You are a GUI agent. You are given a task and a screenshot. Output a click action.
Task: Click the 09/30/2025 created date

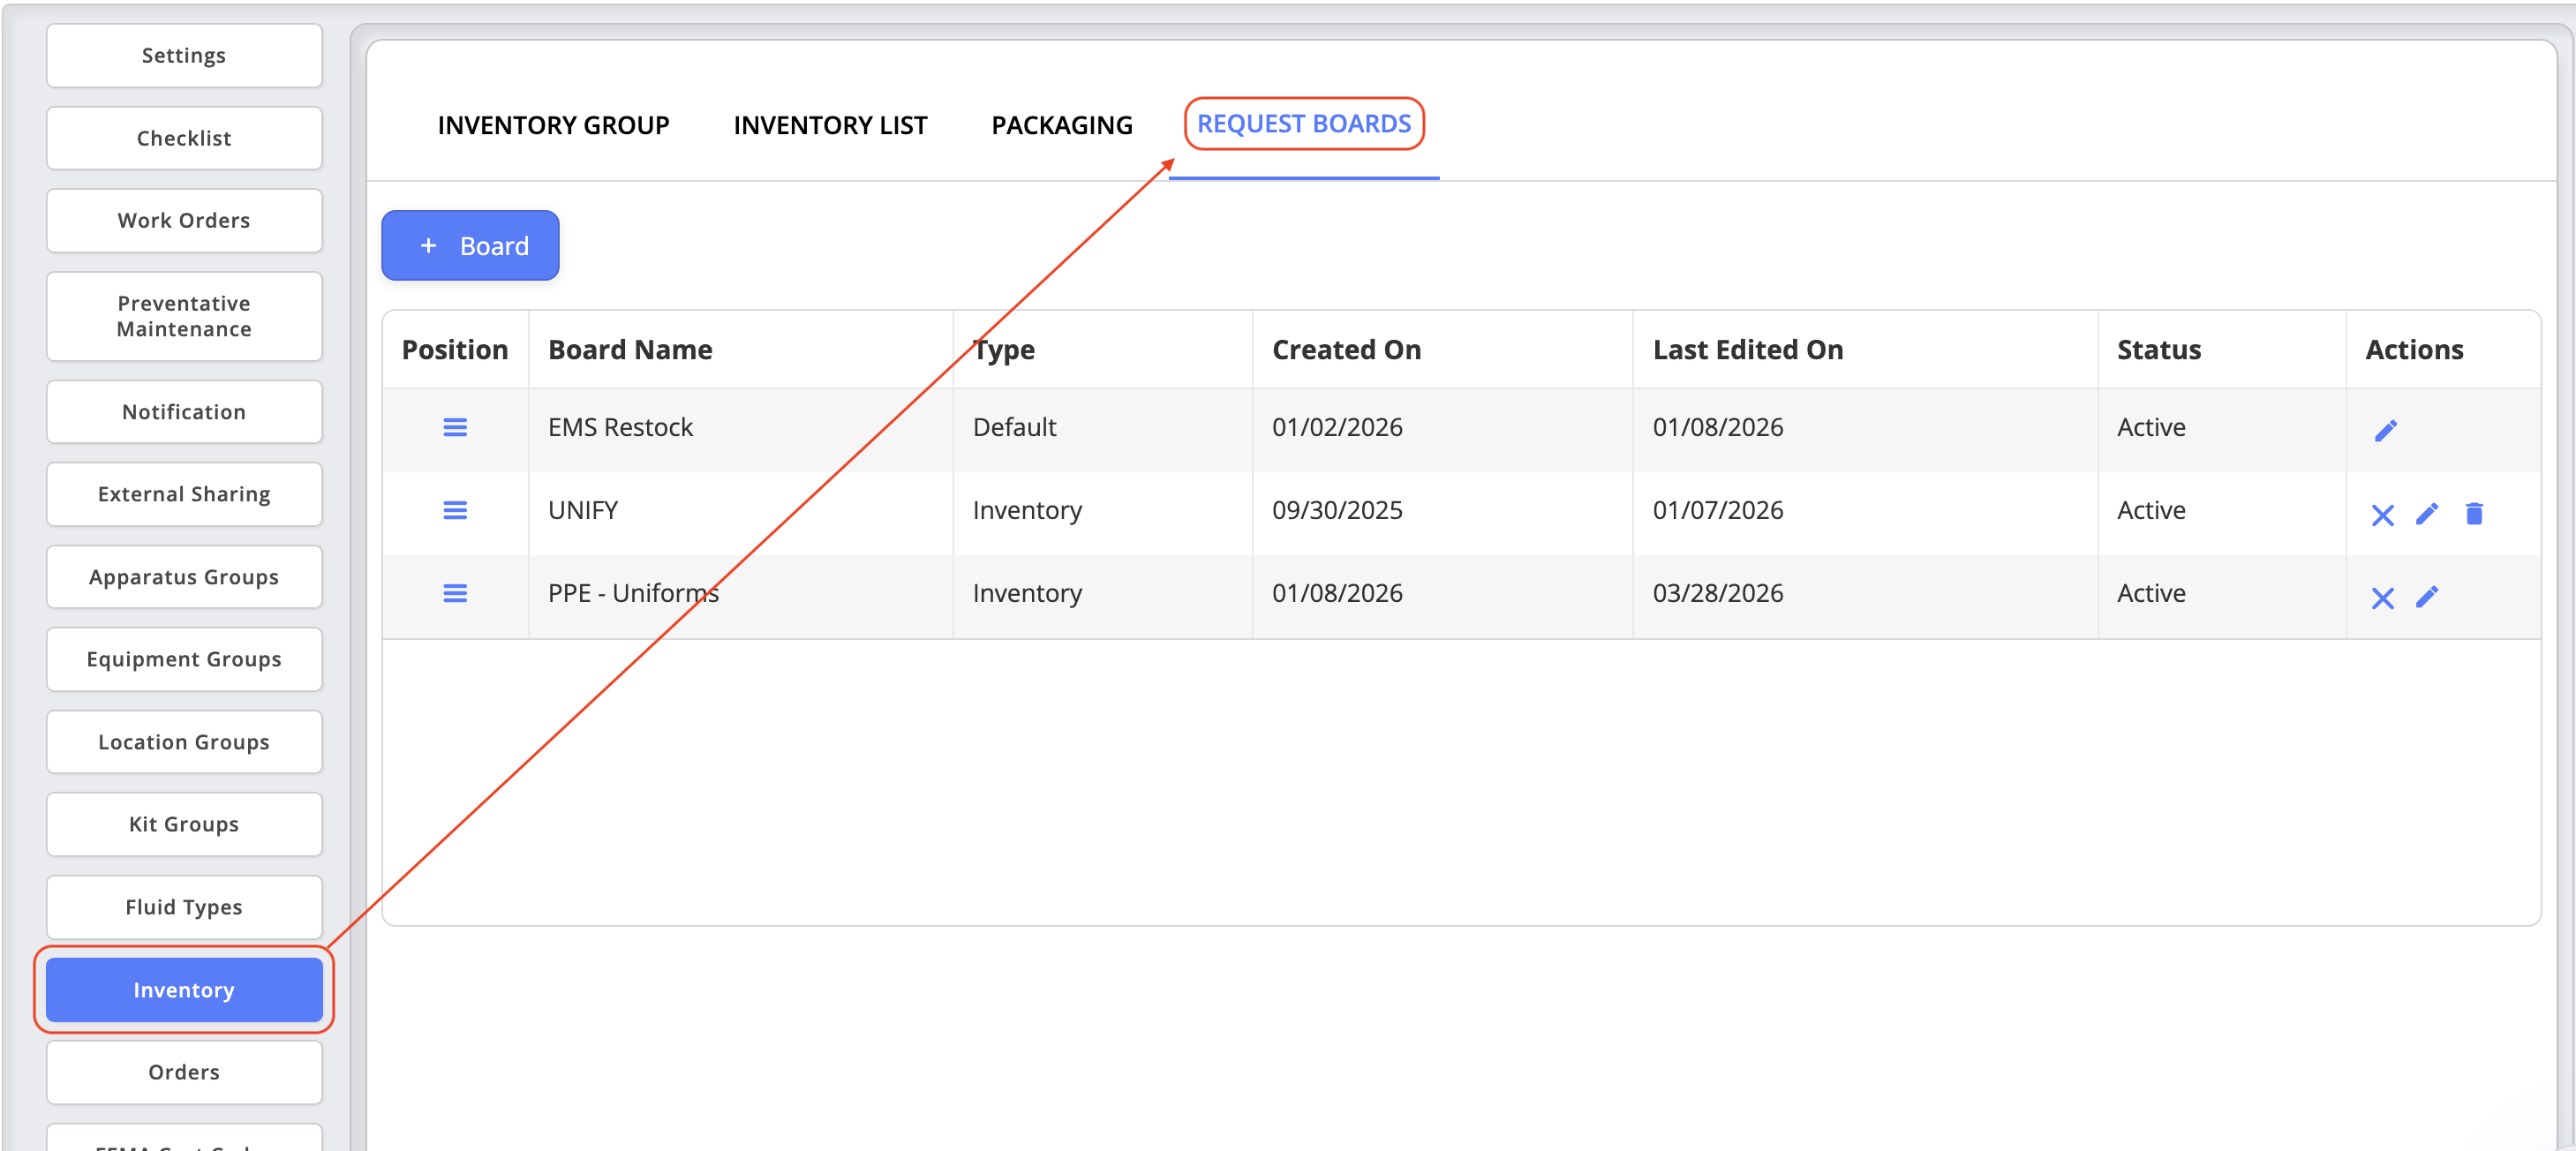[x=1337, y=511]
